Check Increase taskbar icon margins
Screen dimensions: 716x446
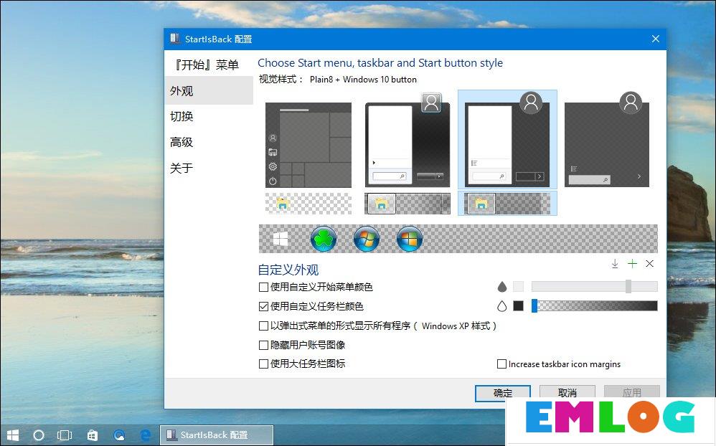tap(501, 364)
